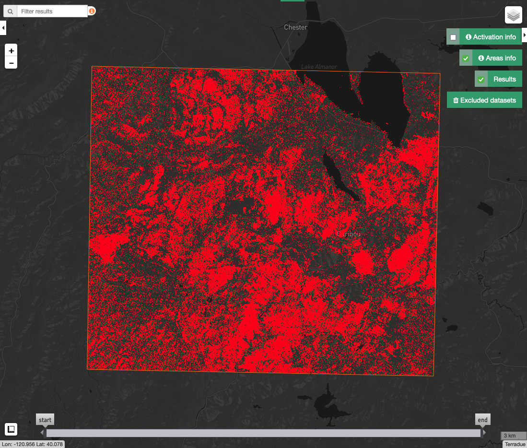Click the Caribou map label
The image size is (527, 448).
(x=349, y=234)
